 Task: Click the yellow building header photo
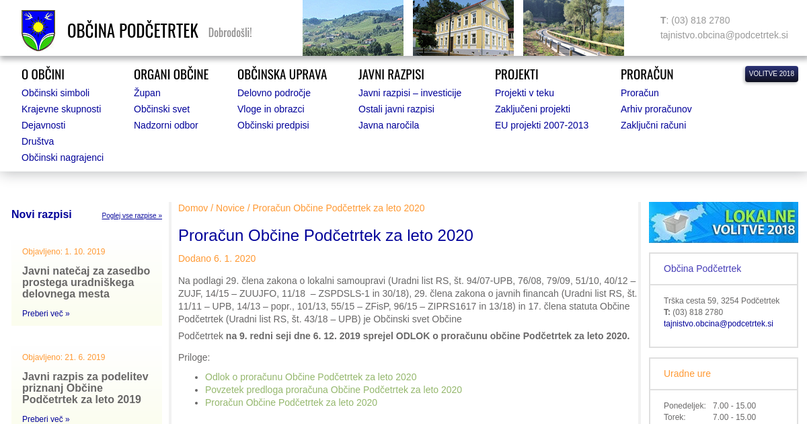click(463, 28)
